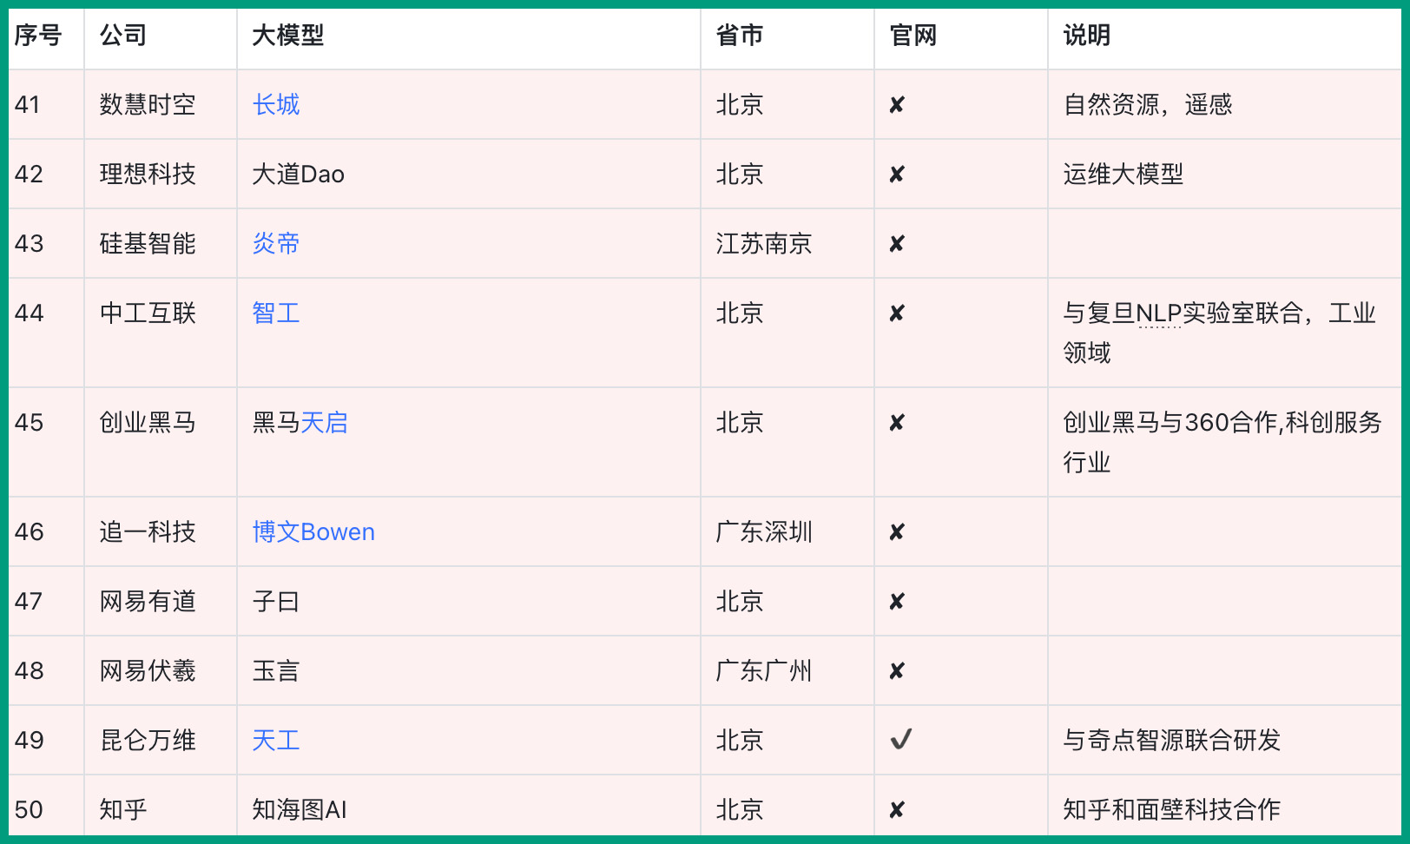Screen dimensions: 1410x844
Task: Select the 大道Dao model cell
Action: tap(298, 175)
